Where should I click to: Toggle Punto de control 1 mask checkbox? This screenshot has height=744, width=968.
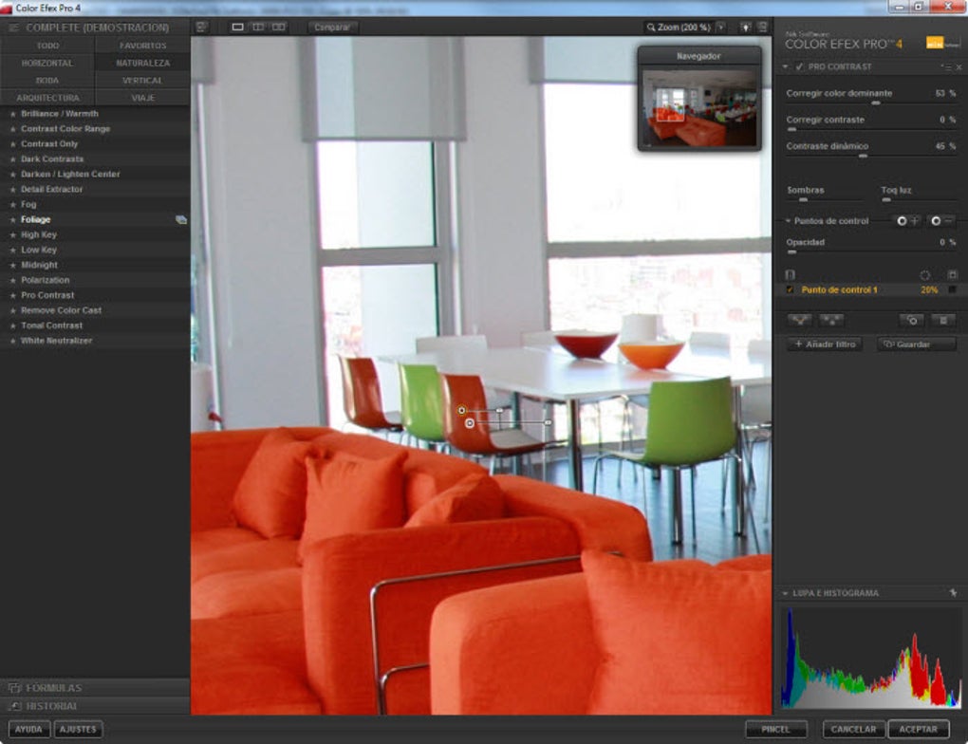(x=952, y=289)
